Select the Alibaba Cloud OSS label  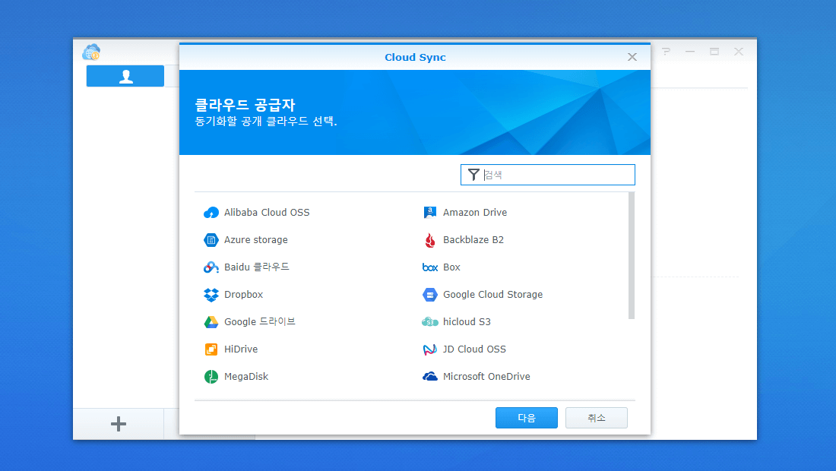coord(267,213)
